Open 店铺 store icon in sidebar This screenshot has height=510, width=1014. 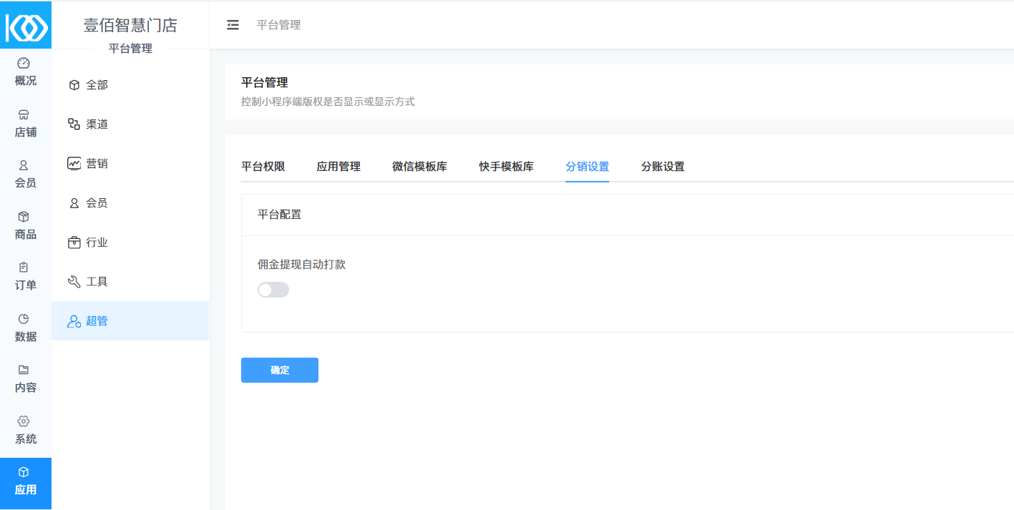click(24, 114)
